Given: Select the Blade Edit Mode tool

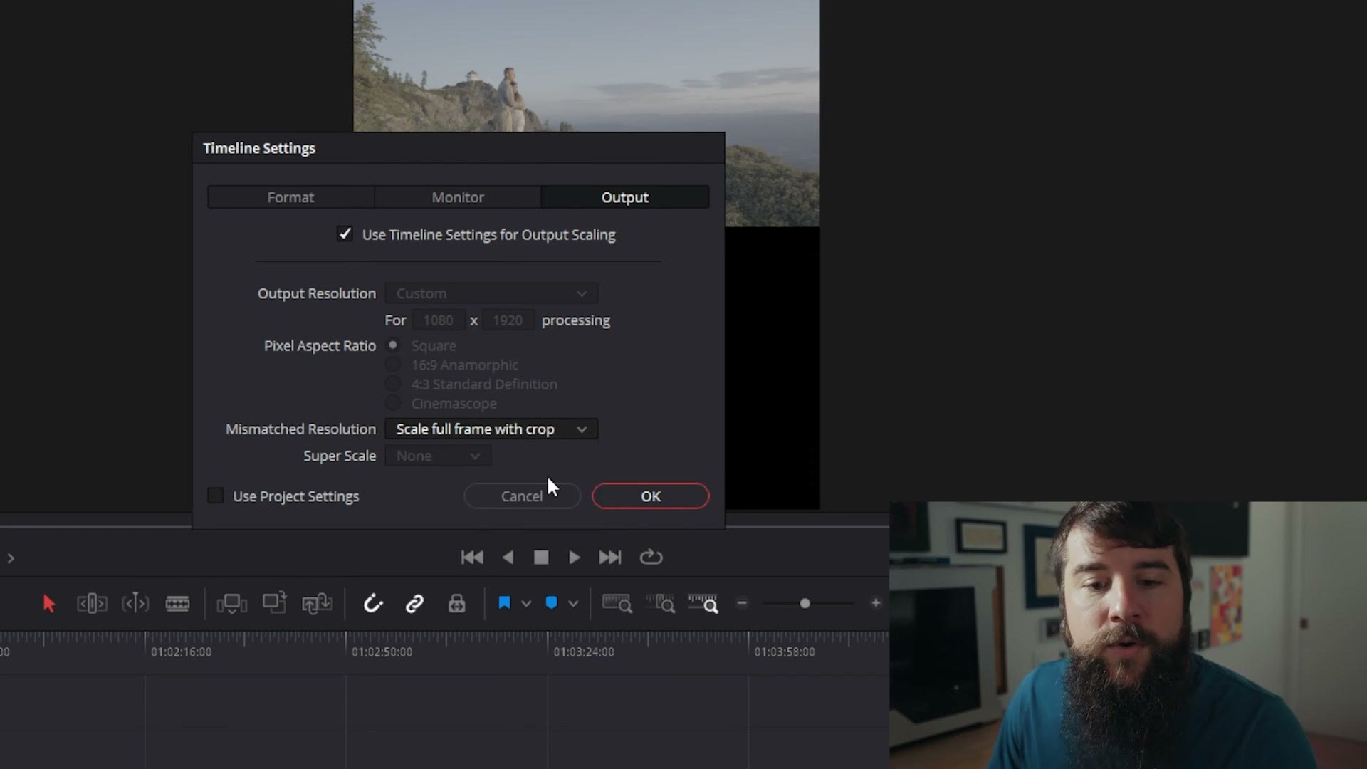Looking at the screenshot, I should tap(177, 604).
